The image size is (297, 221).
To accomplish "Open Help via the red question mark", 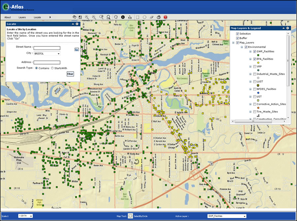I will [165, 17].
